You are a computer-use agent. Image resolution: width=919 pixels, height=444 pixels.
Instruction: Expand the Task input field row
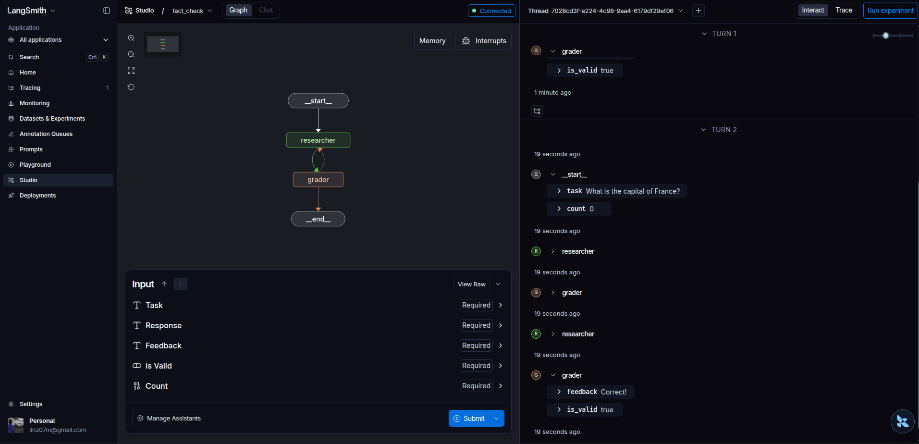click(x=501, y=305)
